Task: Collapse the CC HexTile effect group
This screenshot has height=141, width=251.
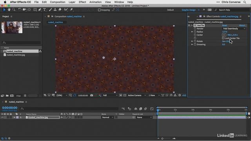Action: coord(189,25)
